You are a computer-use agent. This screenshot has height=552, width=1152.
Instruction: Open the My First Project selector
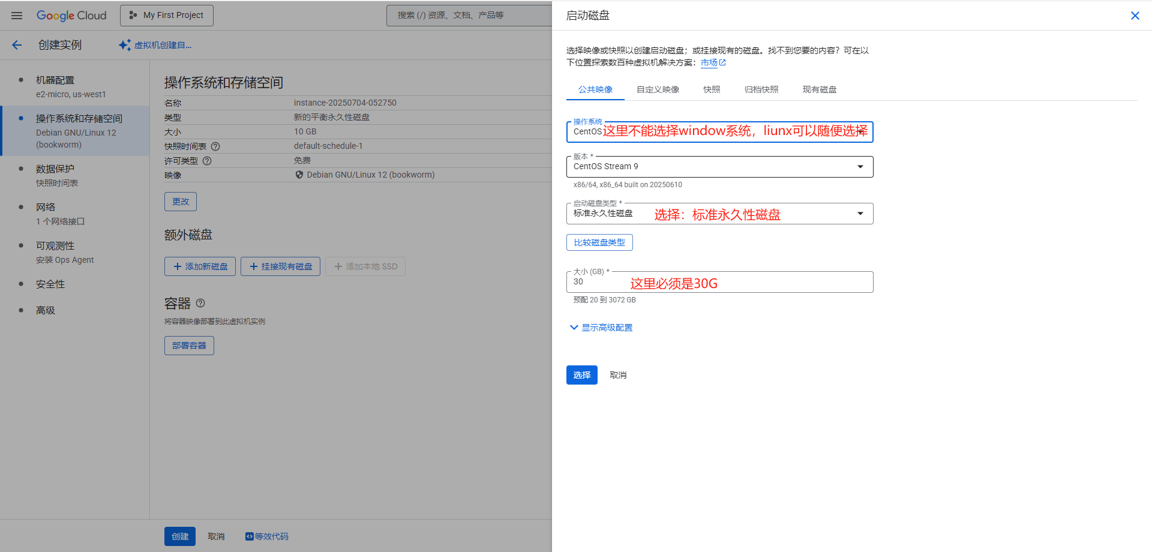pyautogui.click(x=167, y=16)
